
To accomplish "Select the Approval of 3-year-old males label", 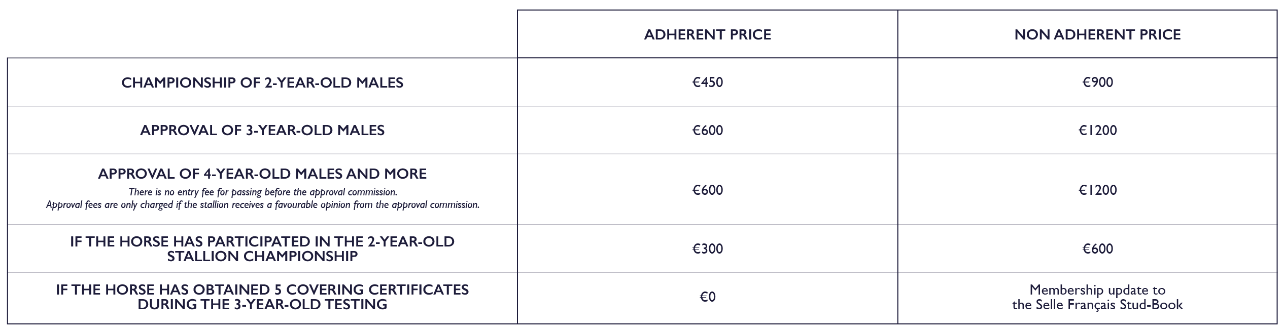I will point(262,130).
